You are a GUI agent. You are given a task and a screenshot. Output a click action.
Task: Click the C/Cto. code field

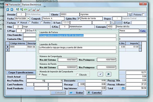tap(64, 27)
